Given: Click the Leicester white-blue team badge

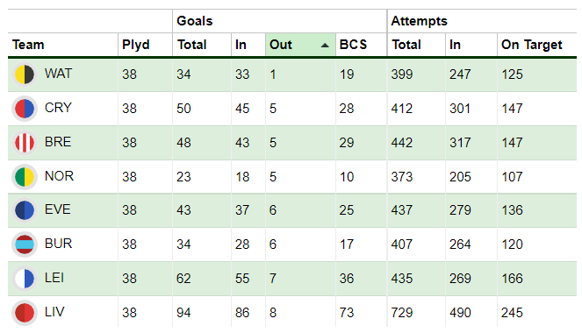Looking at the screenshot, I should pyautogui.click(x=25, y=278).
